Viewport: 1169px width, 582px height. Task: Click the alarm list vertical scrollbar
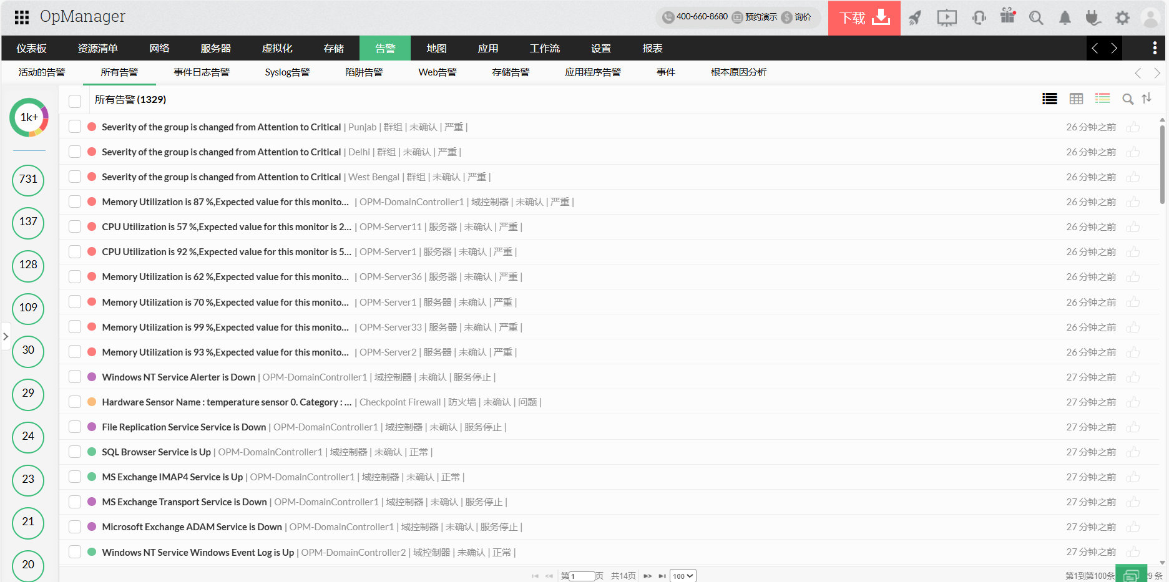(1162, 165)
